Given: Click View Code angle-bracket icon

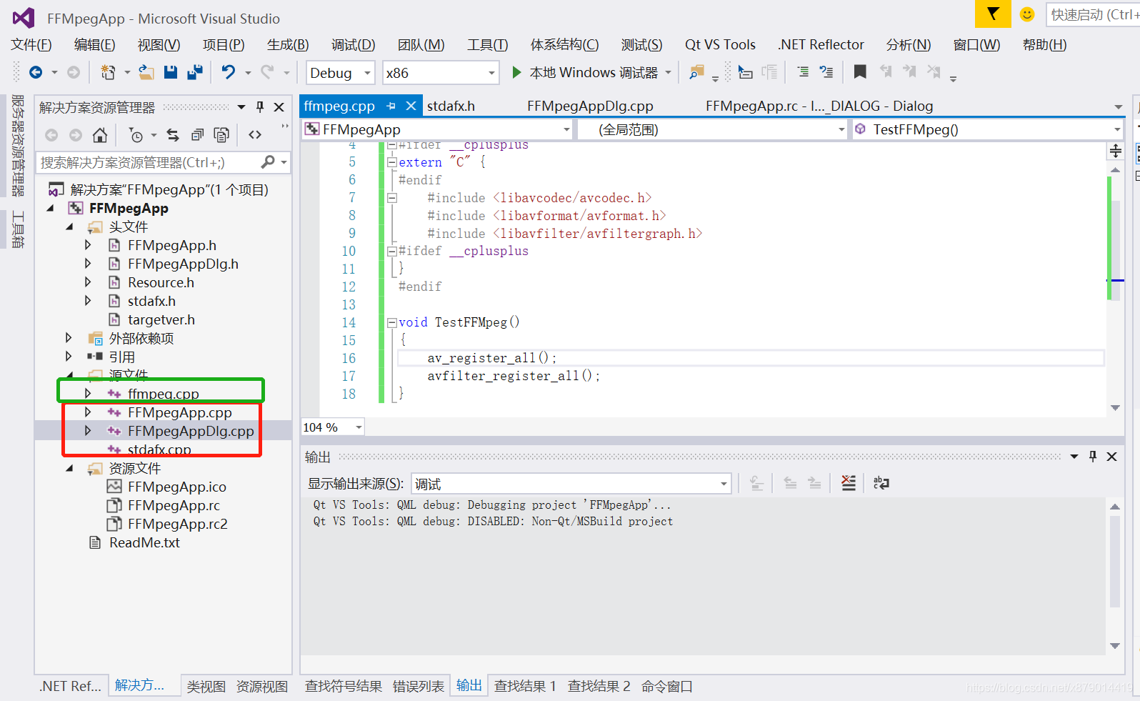Looking at the screenshot, I should point(255,135).
